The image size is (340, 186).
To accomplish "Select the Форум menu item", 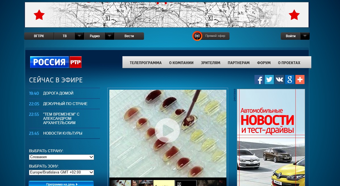I will (x=264, y=63).
